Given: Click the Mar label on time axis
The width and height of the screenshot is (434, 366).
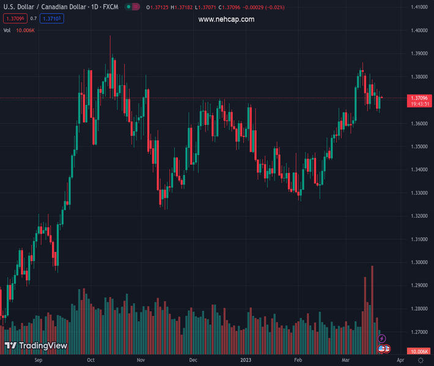Looking at the screenshot, I should [345, 361].
